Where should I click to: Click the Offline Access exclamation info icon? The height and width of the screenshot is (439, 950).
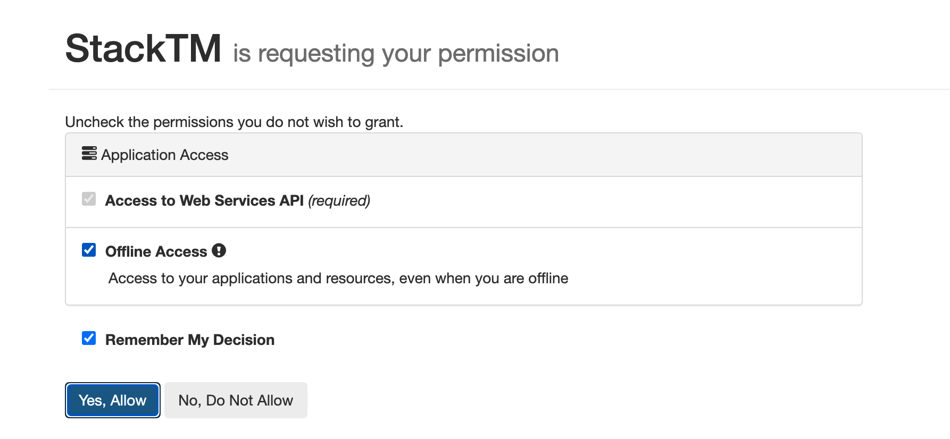[x=219, y=250]
